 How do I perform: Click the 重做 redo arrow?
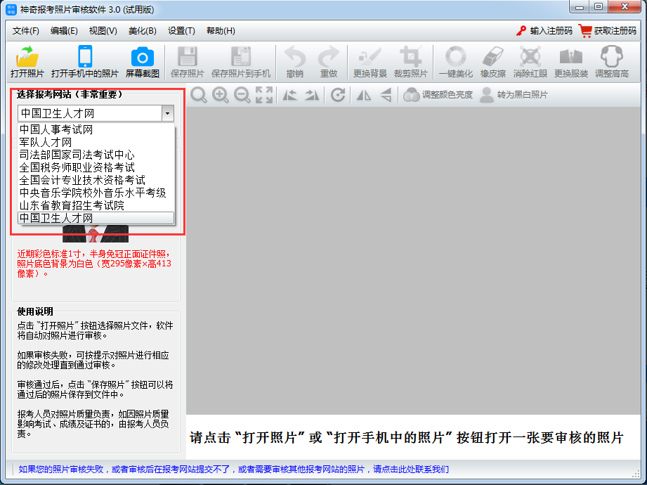pos(329,56)
